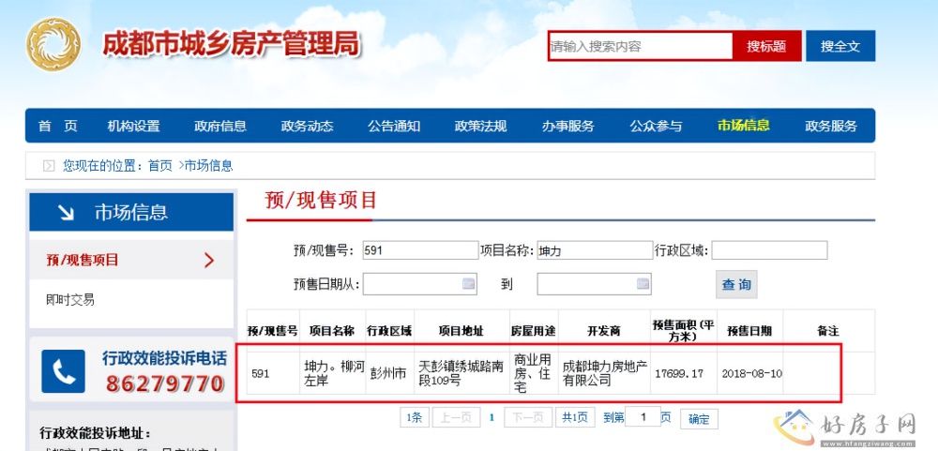
Task: Open the 机构设置 navigation menu
Action: coord(133,126)
